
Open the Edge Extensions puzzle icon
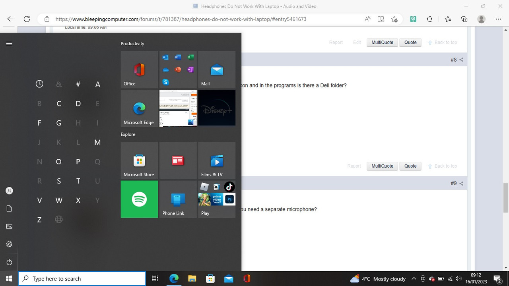pos(430,19)
